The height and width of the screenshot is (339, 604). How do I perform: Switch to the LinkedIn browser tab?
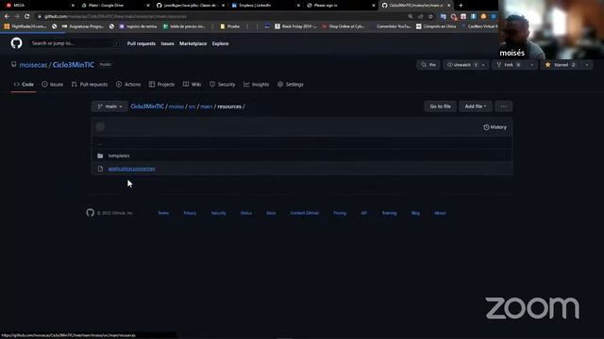(x=266, y=6)
